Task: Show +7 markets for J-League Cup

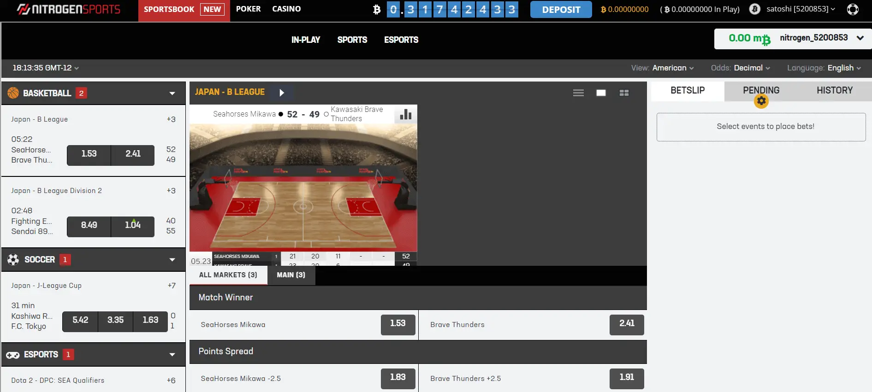Action: (172, 286)
